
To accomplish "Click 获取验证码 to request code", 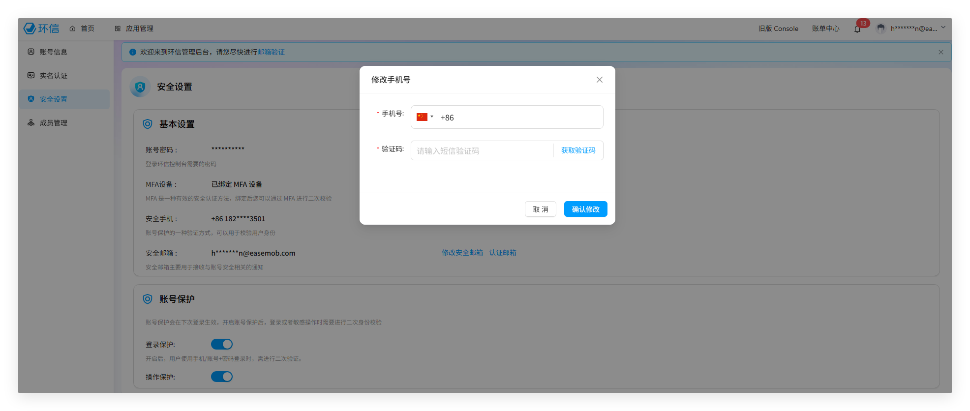I will 578,150.
